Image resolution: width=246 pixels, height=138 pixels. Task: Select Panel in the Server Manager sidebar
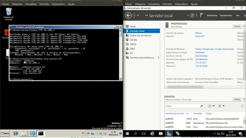pos(133,26)
